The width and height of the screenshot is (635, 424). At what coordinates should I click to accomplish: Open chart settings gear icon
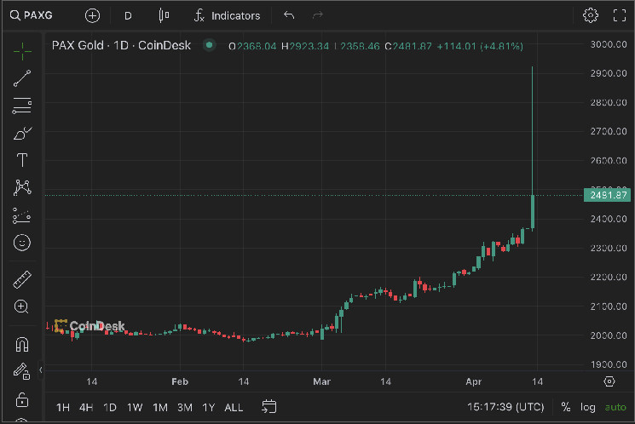591,15
